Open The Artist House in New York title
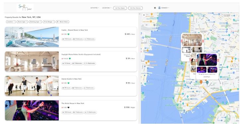This screenshot has height=124, width=241. pyautogui.click(x=73, y=103)
